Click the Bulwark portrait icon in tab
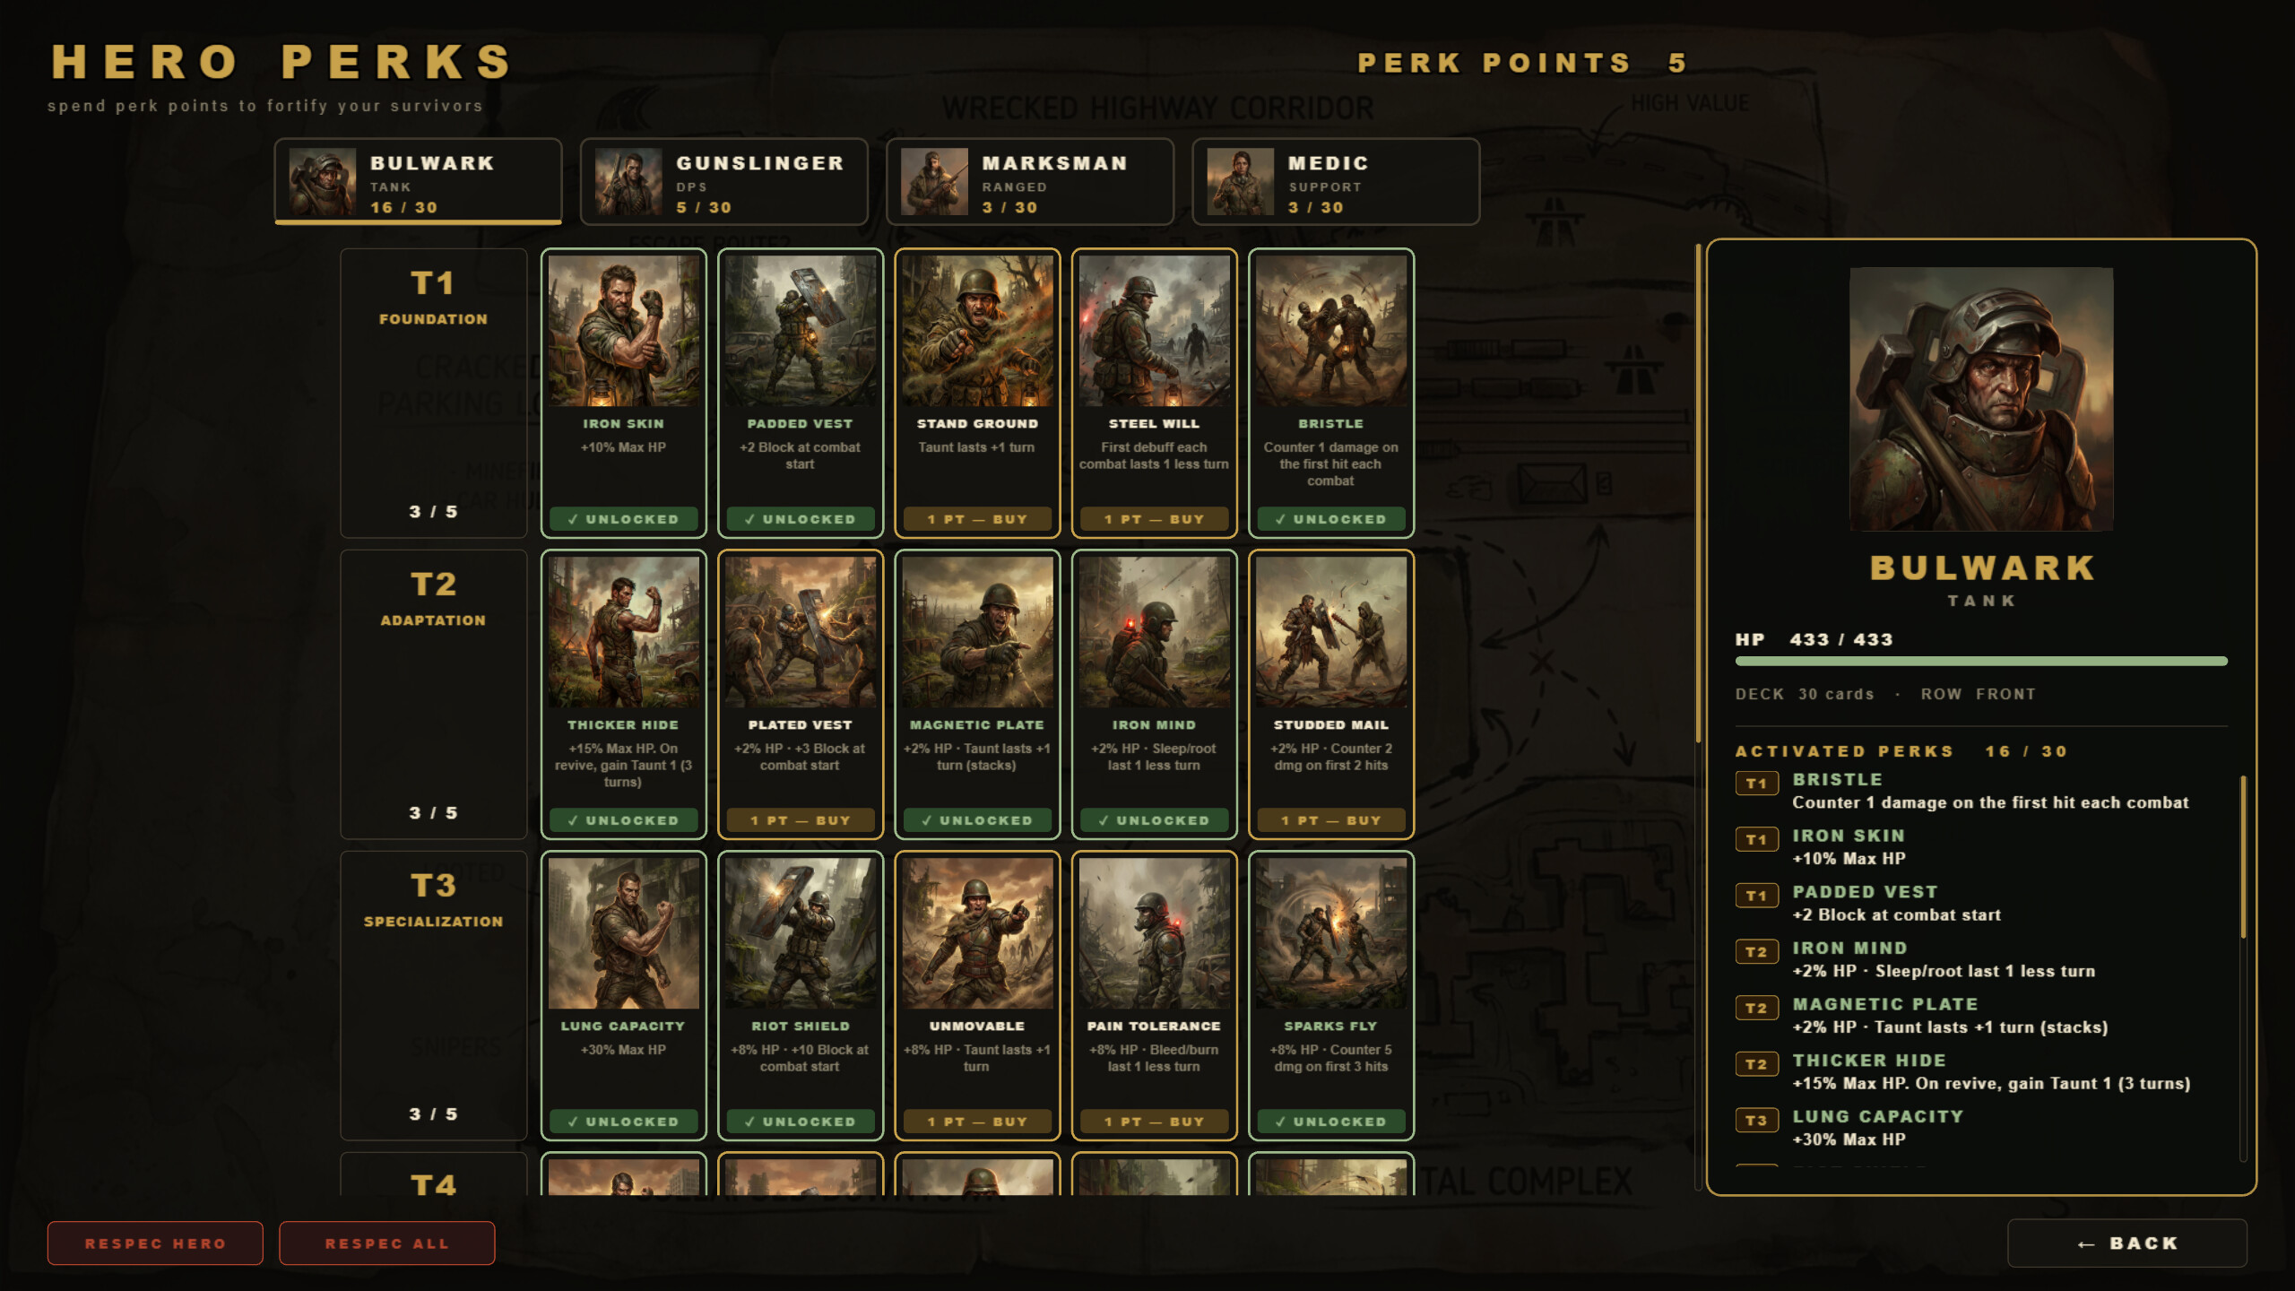Viewport: 2295px width, 1291px height. tap(322, 182)
